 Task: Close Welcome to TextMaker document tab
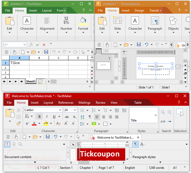[x=138, y=137]
